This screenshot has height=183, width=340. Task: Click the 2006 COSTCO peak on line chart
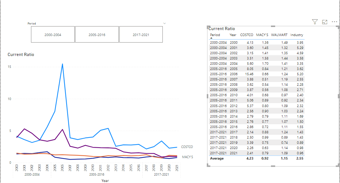click(62, 64)
